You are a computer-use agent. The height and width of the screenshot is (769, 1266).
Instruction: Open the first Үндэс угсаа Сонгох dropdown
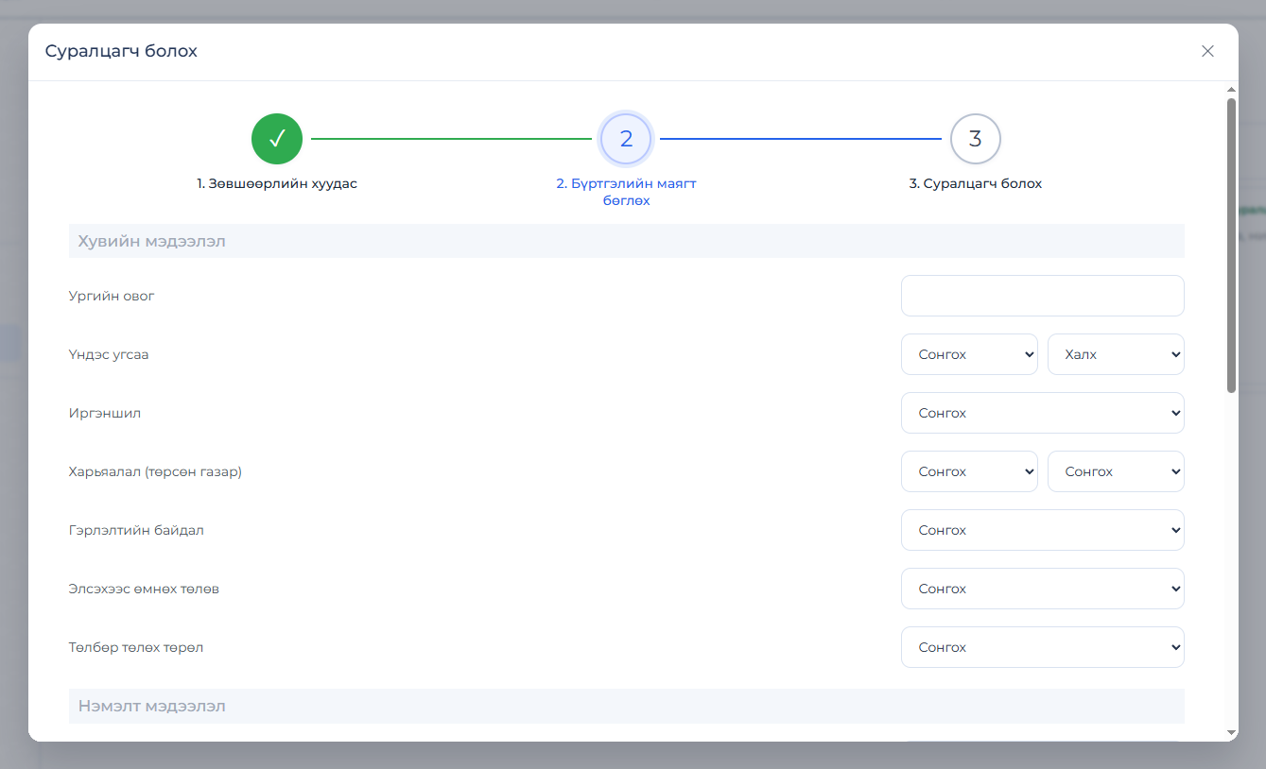969,354
